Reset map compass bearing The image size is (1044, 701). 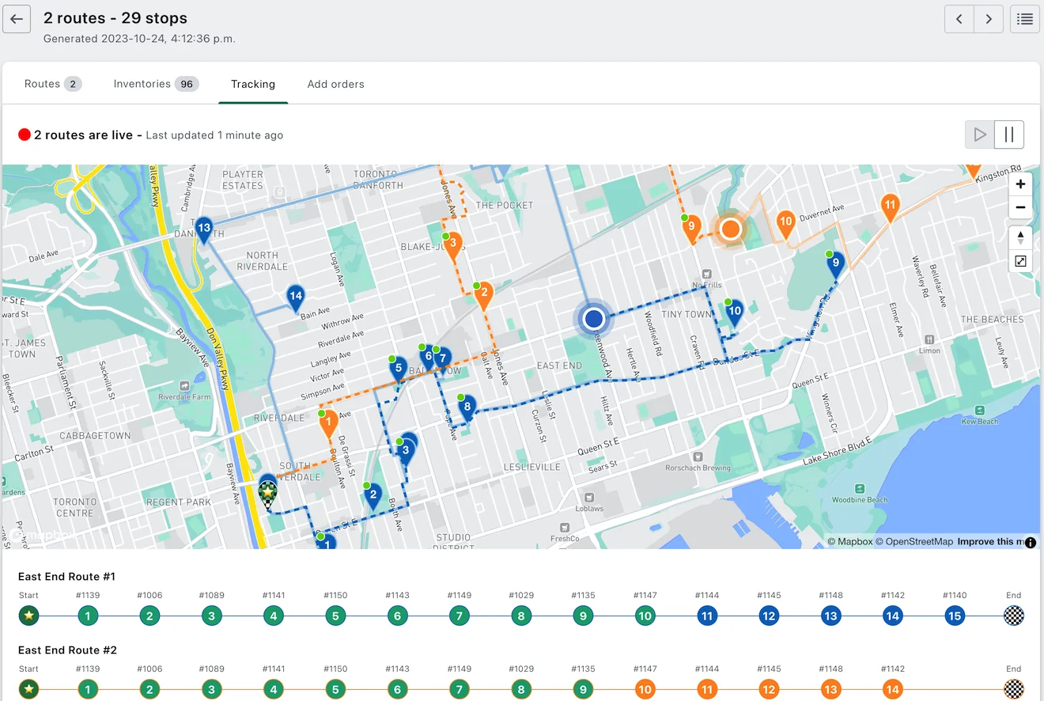pos(1020,237)
